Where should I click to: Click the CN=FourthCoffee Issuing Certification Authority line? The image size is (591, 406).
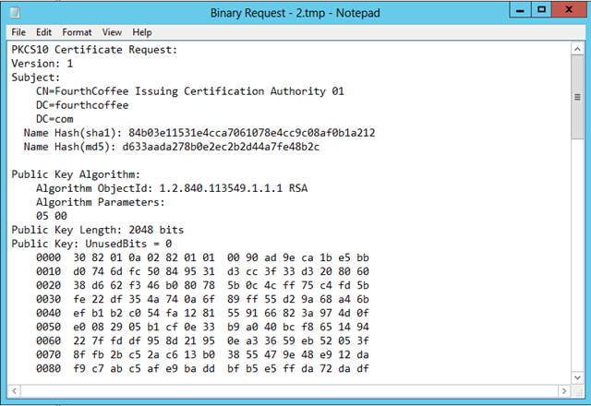coord(190,91)
